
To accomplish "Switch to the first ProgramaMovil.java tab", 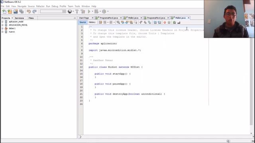I will click(109, 18).
